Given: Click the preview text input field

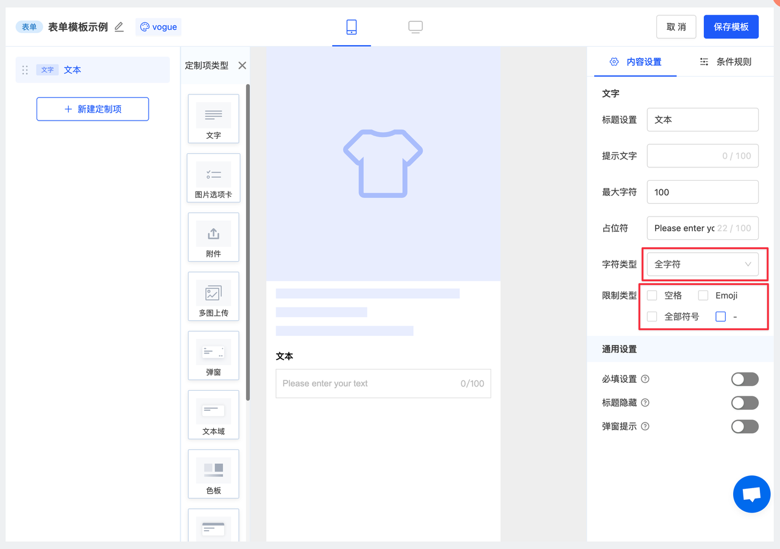Looking at the screenshot, I should [x=383, y=383].
